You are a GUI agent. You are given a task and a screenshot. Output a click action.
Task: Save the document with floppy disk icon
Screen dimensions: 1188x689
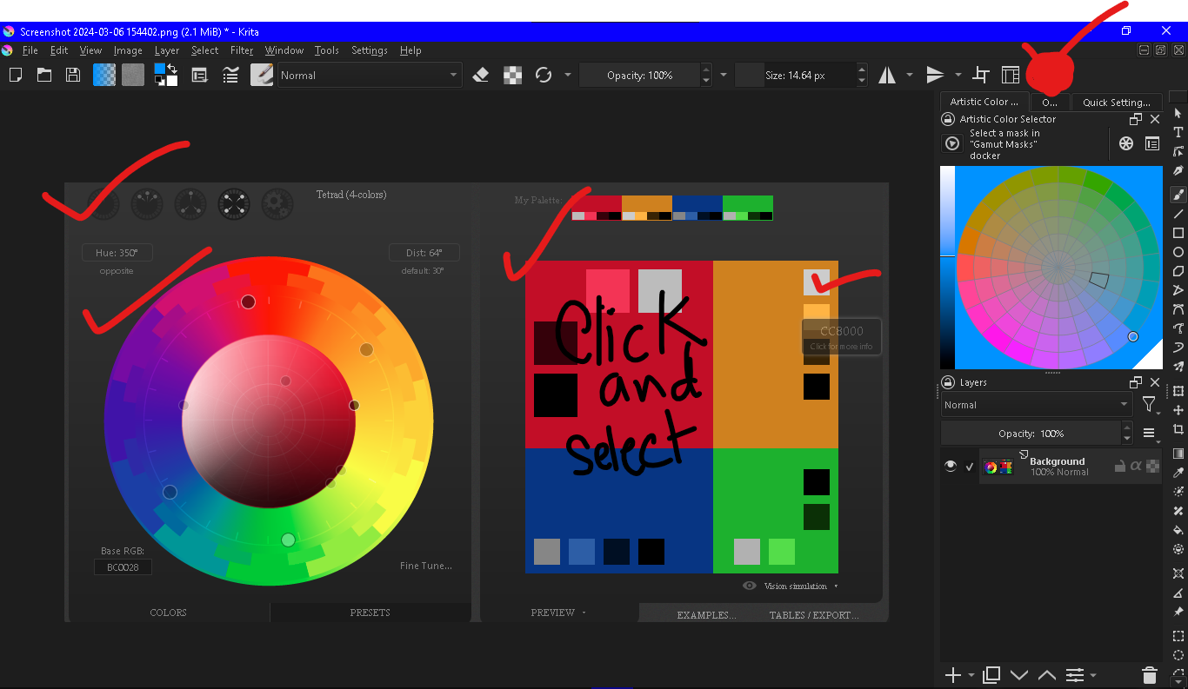73,76
